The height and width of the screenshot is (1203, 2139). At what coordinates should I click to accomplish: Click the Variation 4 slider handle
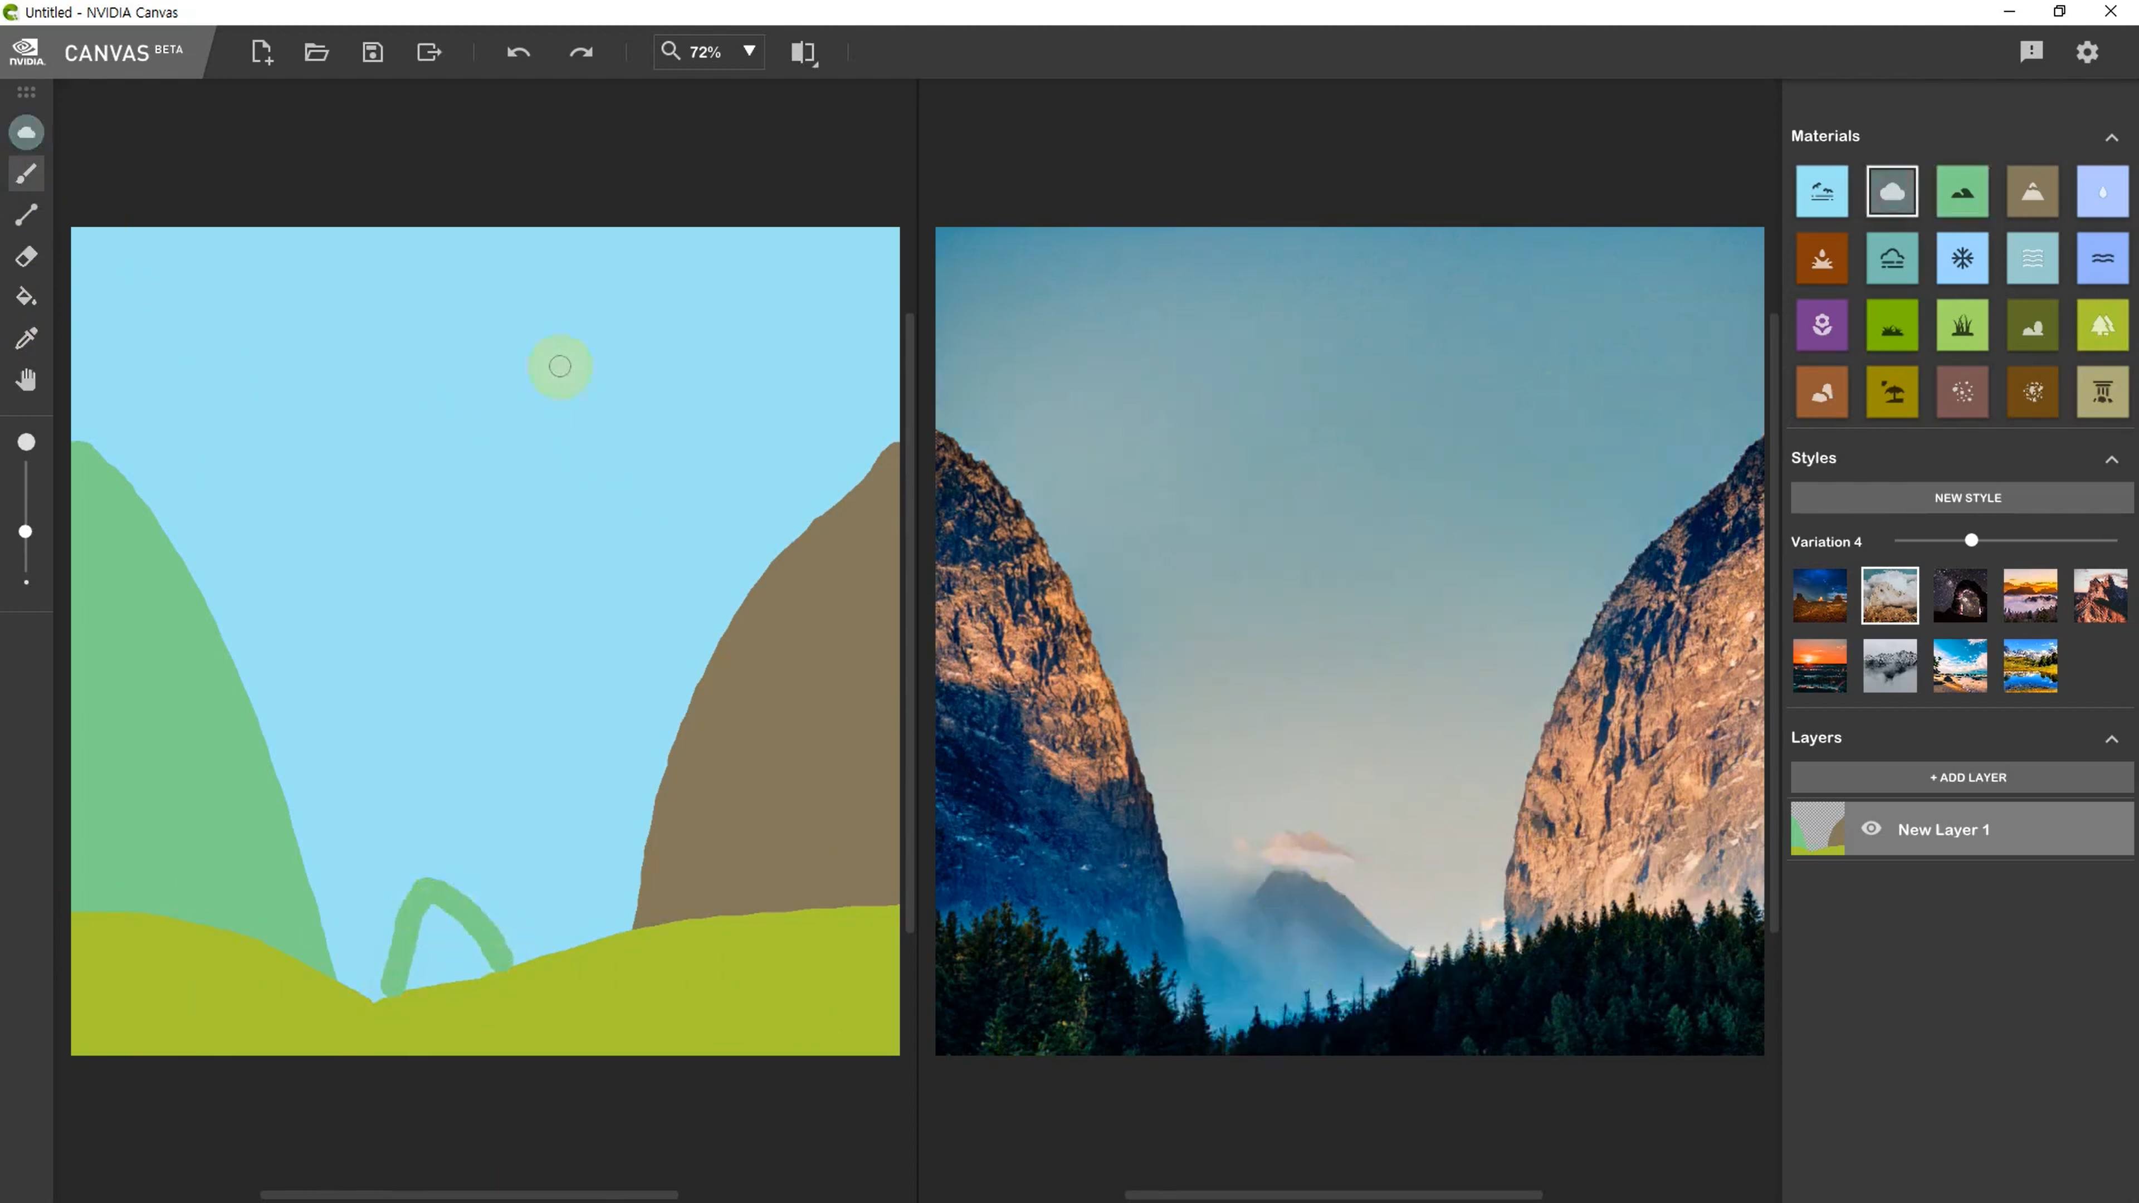click(x=1970, y=540)
